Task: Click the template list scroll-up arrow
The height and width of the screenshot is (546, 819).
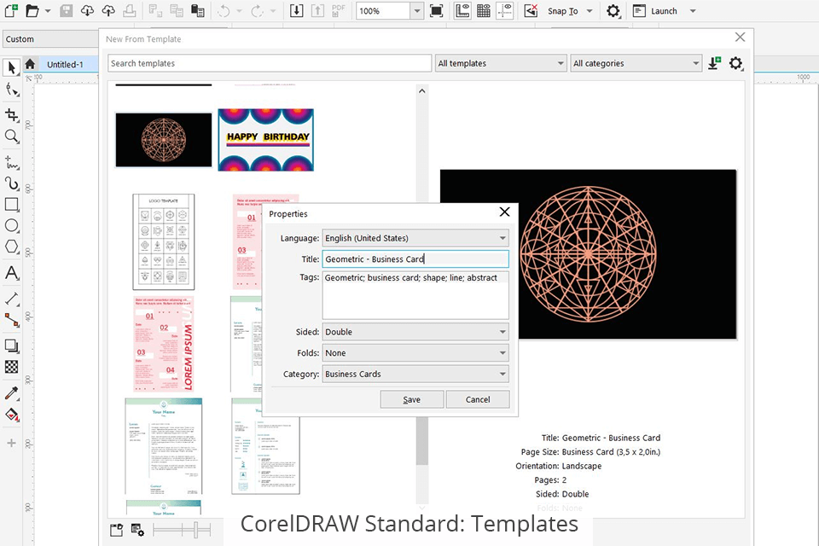Action: coord(422,91)
